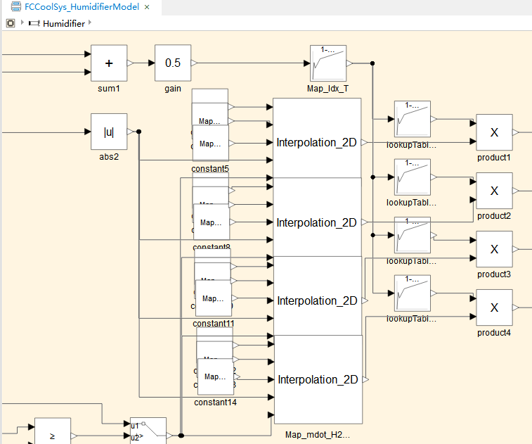The image size is (532, 444).
Task: Select the Map block above constant11
Action: pyautogui.click(x=214, y=298)
